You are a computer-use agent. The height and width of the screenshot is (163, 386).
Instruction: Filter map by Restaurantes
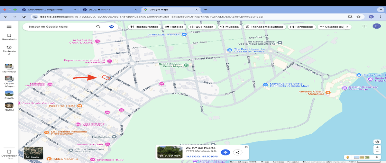(144, 27)
